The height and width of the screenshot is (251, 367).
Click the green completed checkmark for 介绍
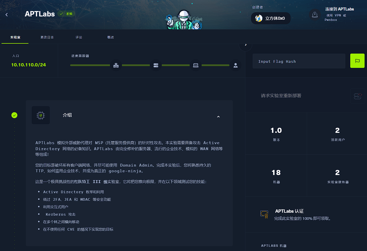pyautogui.click(x=14, y=115)
